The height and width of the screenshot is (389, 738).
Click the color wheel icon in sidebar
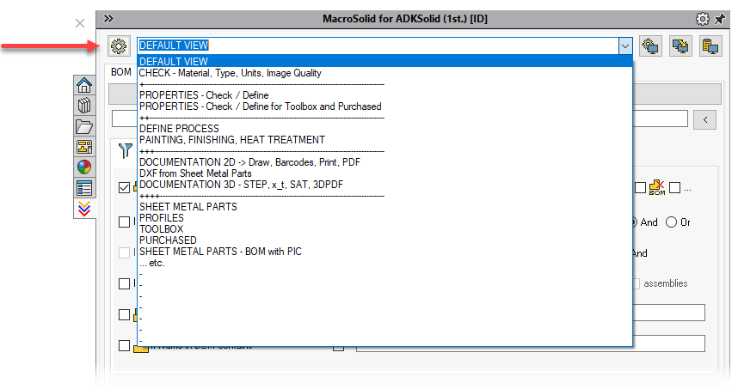click(x=84, y=167)
